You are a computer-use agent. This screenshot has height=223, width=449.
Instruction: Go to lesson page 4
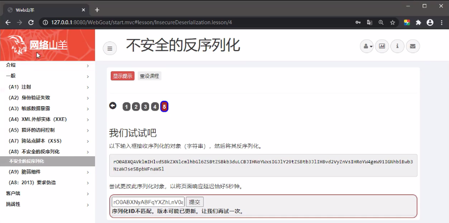coord(155,107)
